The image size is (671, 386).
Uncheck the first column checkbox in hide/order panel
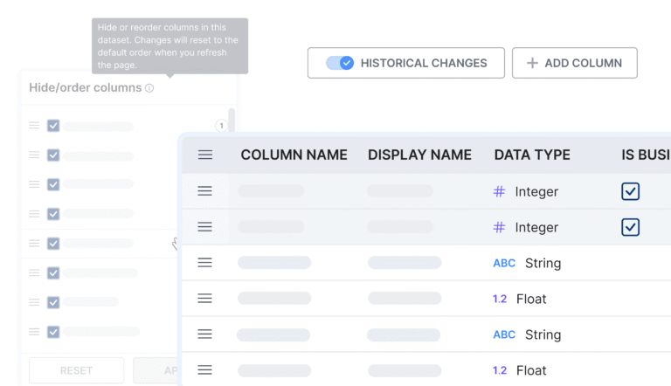point(53,126)
